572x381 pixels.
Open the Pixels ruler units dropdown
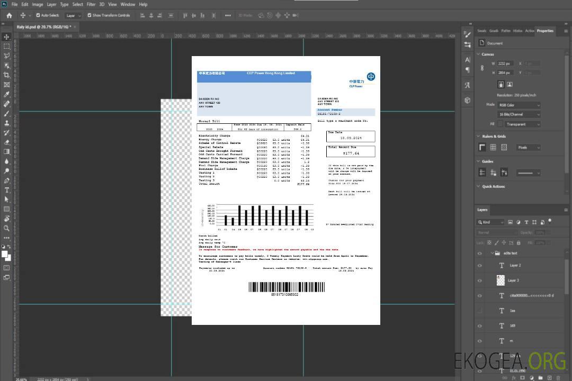(x=529, y=148)
